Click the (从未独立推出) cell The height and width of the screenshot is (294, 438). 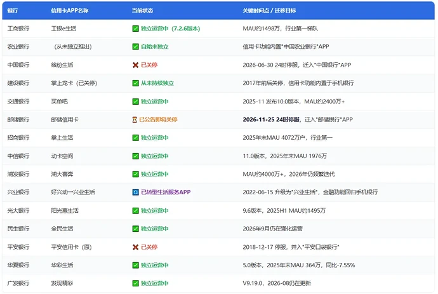coord(72,46)
